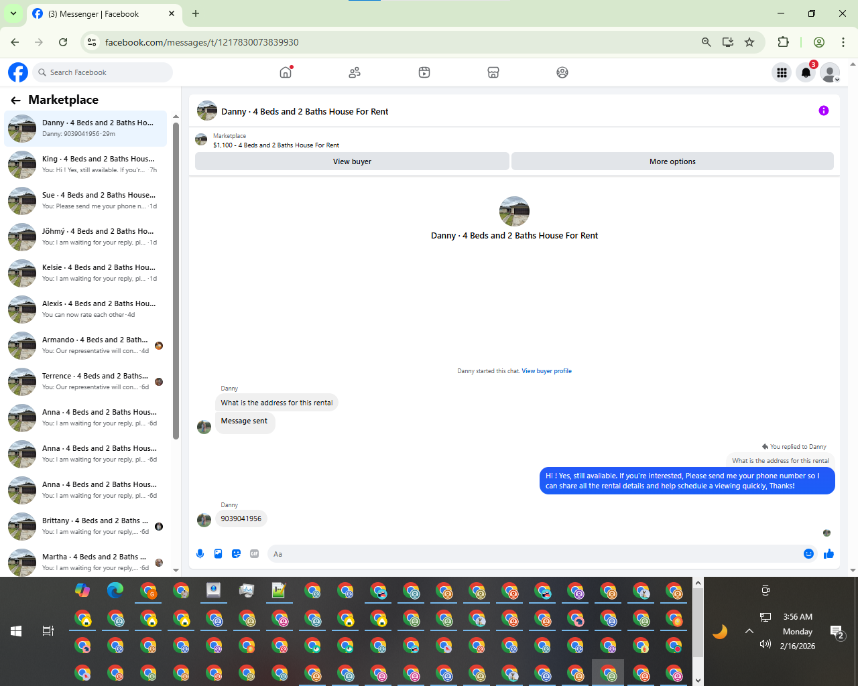Open the account profile menu
The height and width of the screenshot is (686, 858).
pyautogui.click(x=830, y=72)
